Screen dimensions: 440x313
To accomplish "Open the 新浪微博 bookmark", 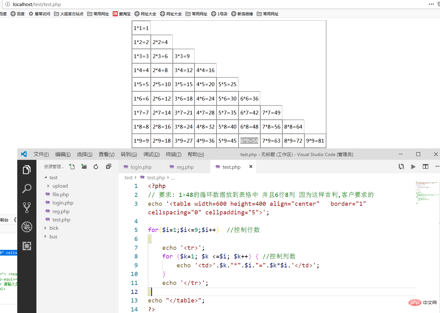I will 242,14.
